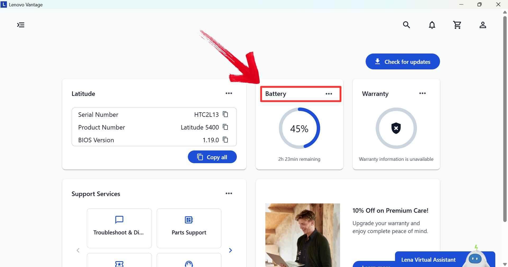Click the Parts Support chip icon

(x=189, y=220)
